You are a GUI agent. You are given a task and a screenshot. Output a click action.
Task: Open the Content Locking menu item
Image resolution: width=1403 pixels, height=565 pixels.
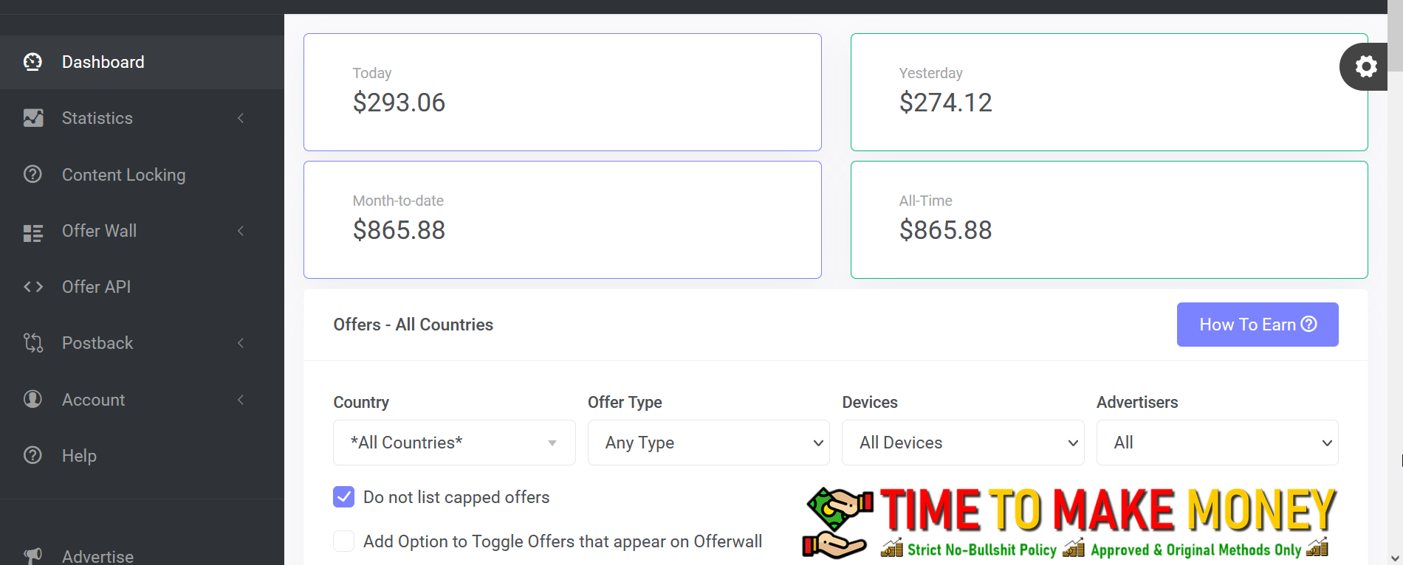(x=123, y=175)
